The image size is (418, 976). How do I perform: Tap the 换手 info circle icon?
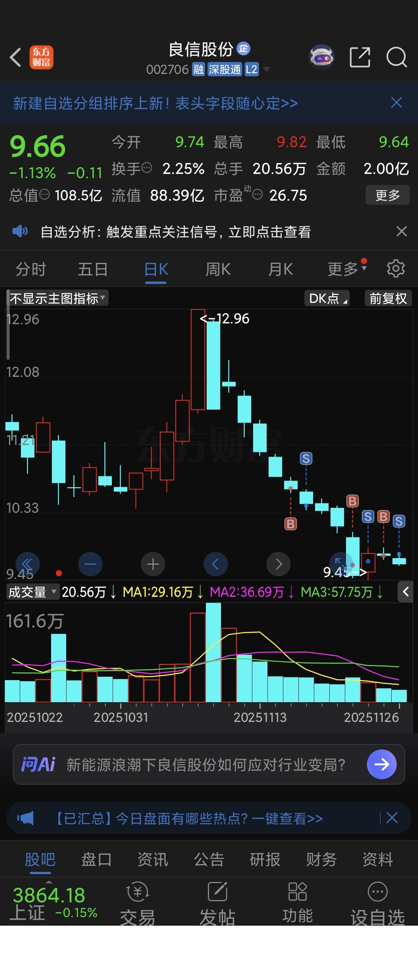147,168
